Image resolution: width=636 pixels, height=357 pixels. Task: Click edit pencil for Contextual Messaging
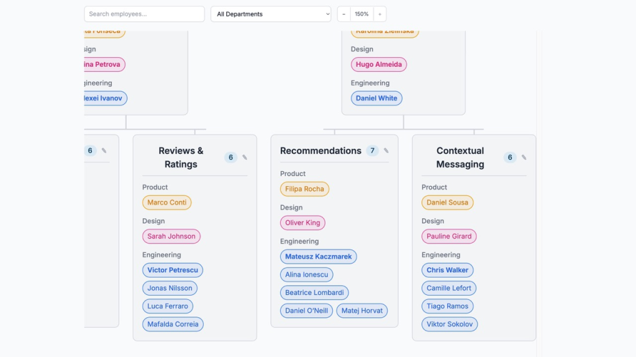[x=524, y=157]
